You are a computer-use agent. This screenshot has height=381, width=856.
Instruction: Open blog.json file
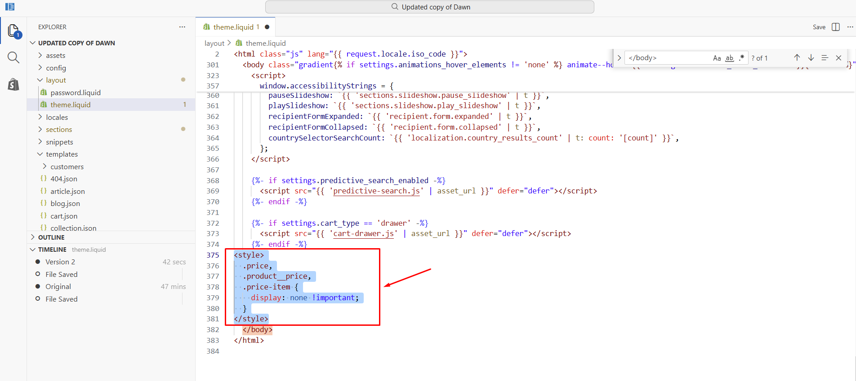point(65,203)
